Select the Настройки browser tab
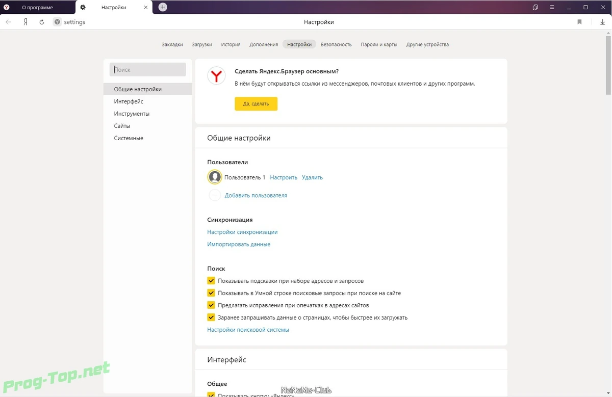 (x=114, y=7)
